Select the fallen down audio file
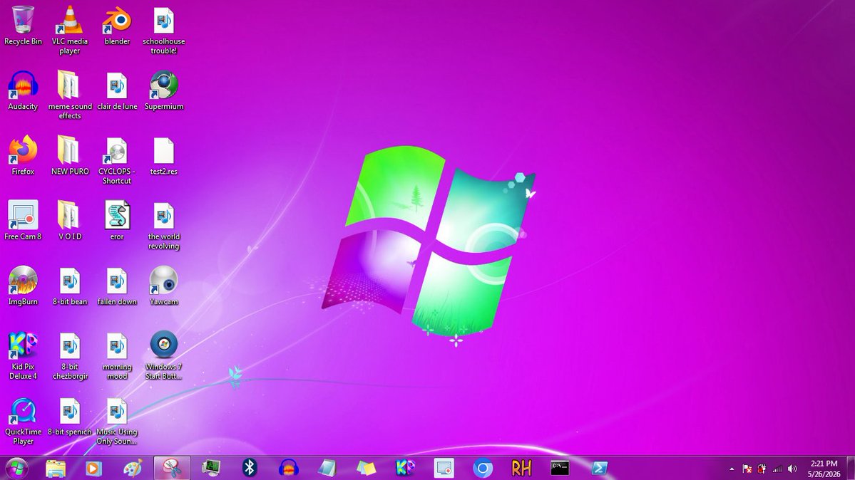855x480 pixels. pos(117,286)
